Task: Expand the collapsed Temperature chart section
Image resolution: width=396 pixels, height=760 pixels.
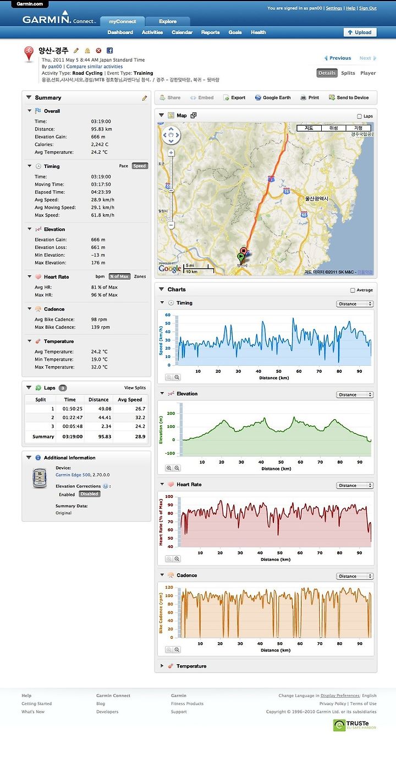Action: tap(162, 666)
